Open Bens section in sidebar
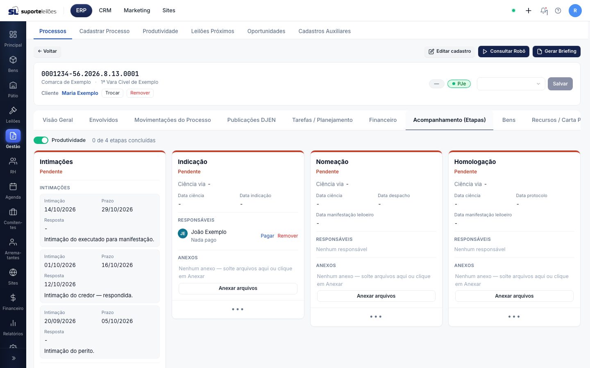 pyautogui.click(x=13, y=64)
